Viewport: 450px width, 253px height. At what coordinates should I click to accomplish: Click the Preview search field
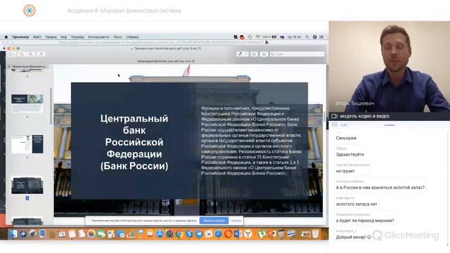point(297,54)
